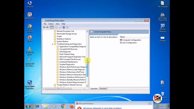Open the Epson Easy Photo Print desktop icon

(x=162, y=17)
